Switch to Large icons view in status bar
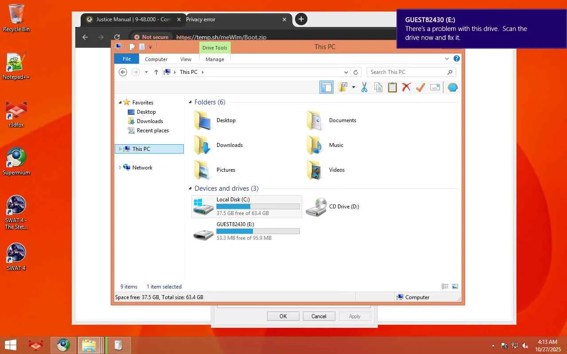567x354 pixels. coord(455,286)
